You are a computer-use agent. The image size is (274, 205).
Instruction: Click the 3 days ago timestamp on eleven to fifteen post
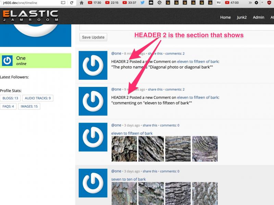[132, 125]
